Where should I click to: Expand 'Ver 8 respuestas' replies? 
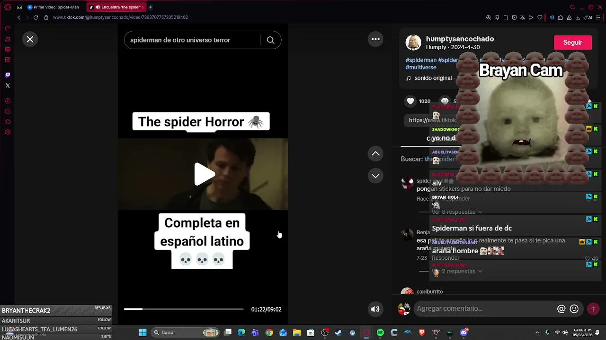tap(456, 212)
